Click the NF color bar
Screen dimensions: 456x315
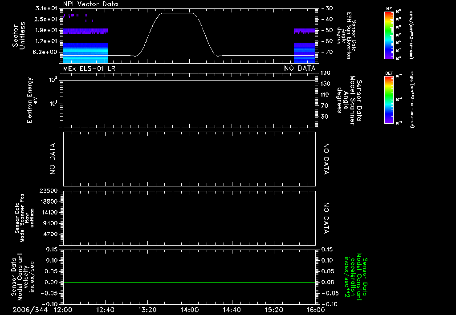pos(389,35)
